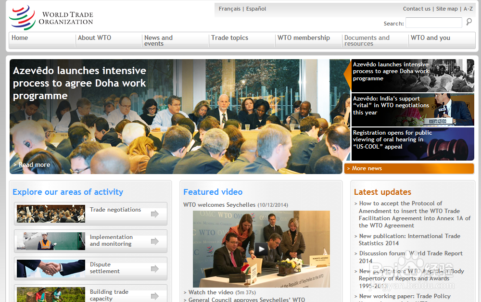The height and width of the screenshot is (302, 481).
Task: Click the WTO logo
Action: pyautogui.click(x=51, y=18)
